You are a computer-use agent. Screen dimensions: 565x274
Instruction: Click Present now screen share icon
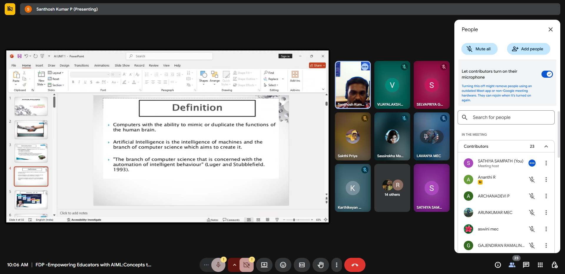point(264,265)
